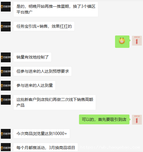This screenshot has width=143, height=152.
Task: Open avatar next to '任务宝引流+销售' message
Action: click(x=6, y=27)
